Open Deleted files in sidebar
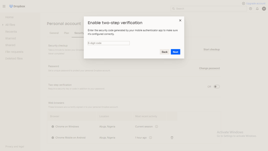The width and height of the screenshot is (268, 151). coord(14,59)
